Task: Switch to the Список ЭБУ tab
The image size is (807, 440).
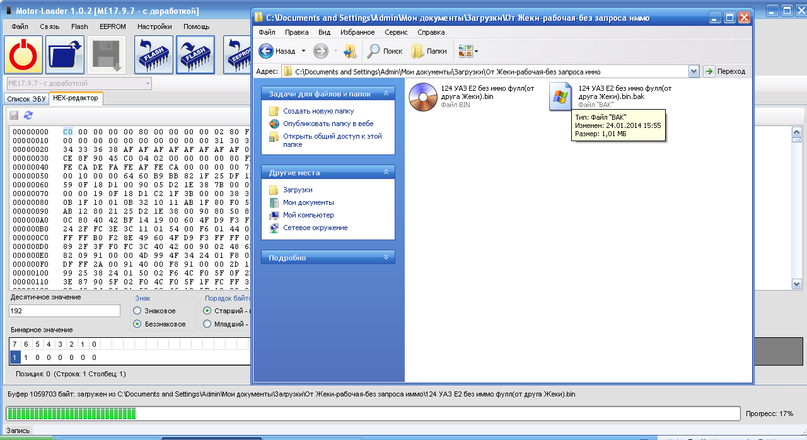Action: click(26, 99)
